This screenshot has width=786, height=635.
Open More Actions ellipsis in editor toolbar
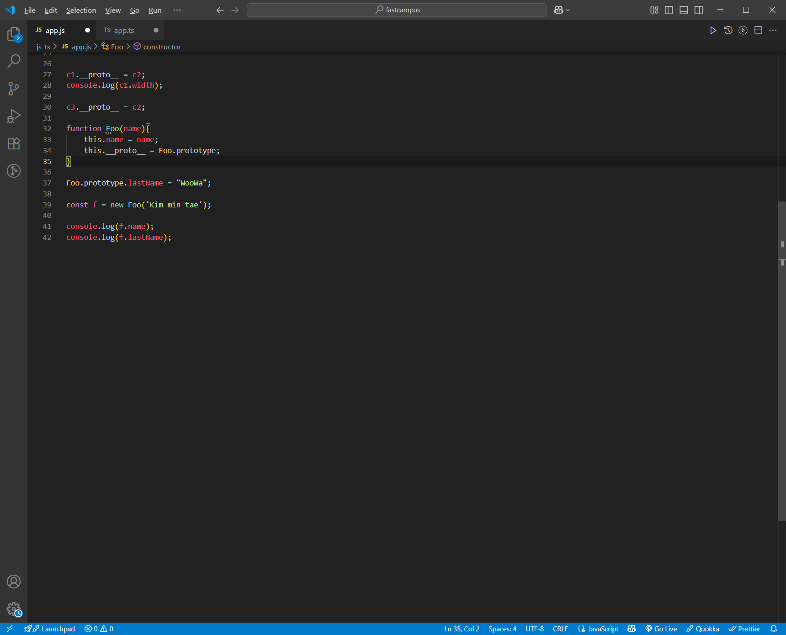pos(773,30)
